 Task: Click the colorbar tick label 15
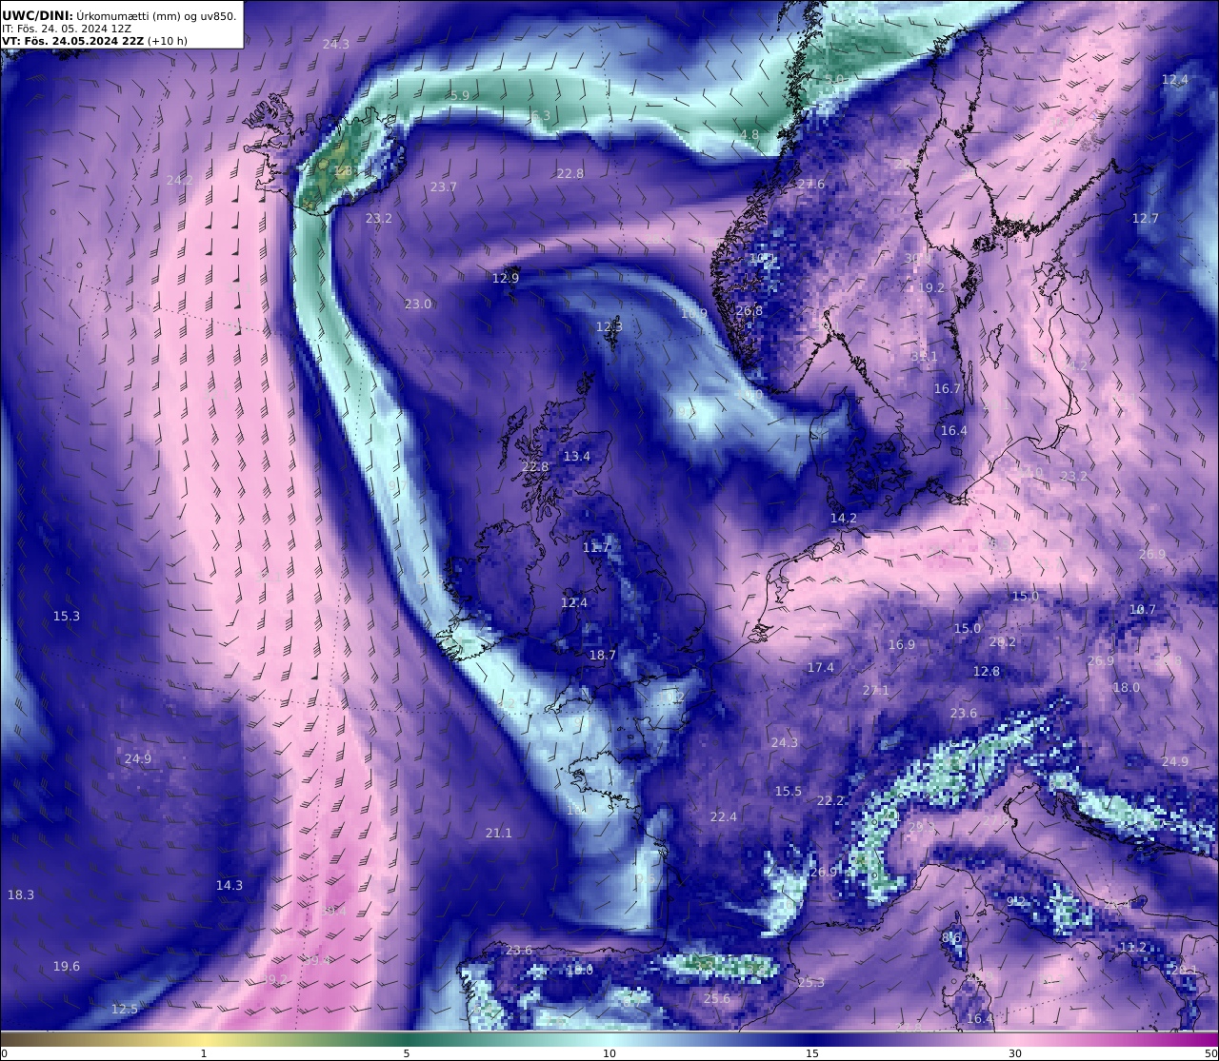click(812, 1053)
